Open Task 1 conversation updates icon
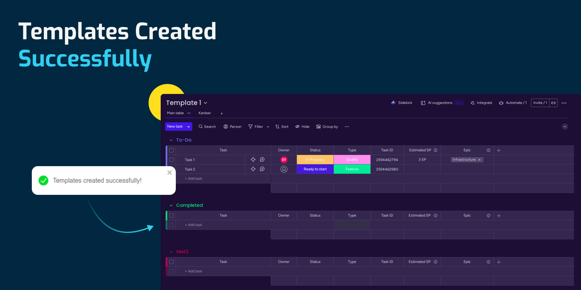The height and width of the screenshot is (290, 581). click(262, 159)
